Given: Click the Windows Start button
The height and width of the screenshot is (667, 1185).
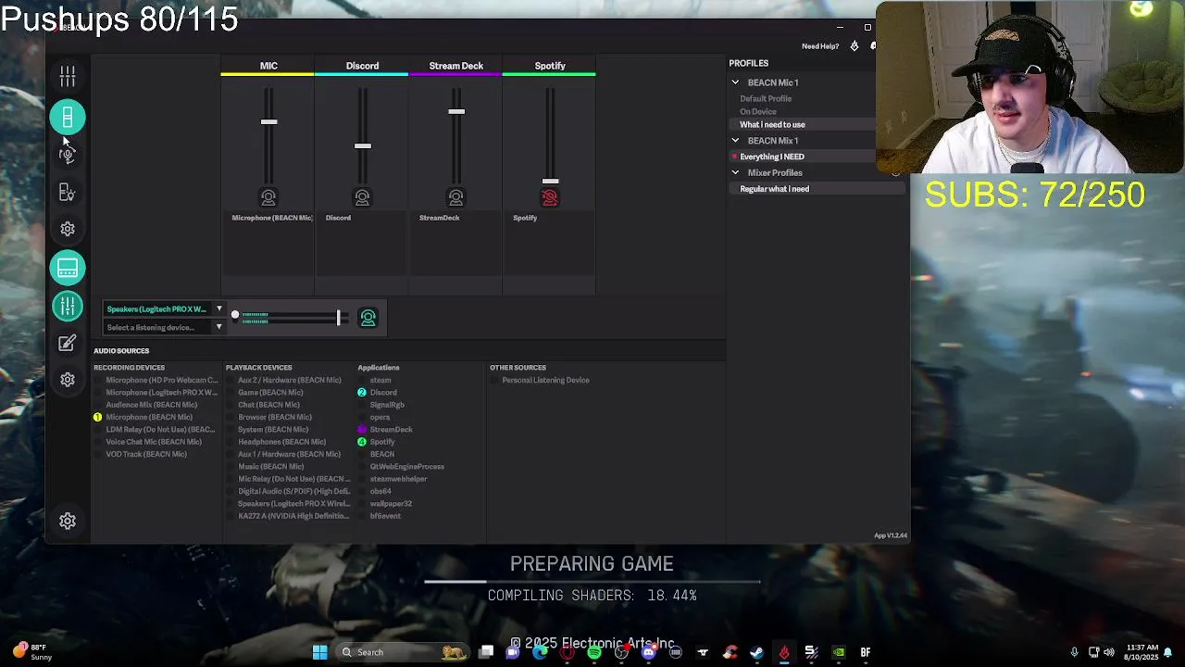Looking at the screenshot, I should coord(319,652).
